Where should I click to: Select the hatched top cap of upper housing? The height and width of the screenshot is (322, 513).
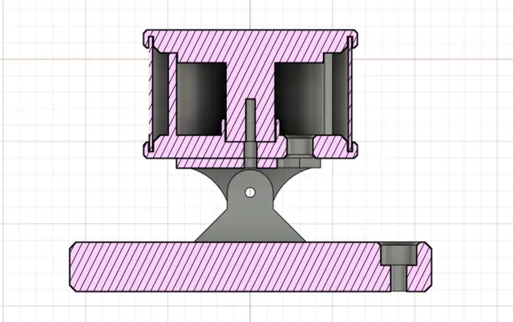point(250,46)
